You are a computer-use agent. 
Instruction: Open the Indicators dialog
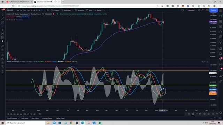click(66, 10)
